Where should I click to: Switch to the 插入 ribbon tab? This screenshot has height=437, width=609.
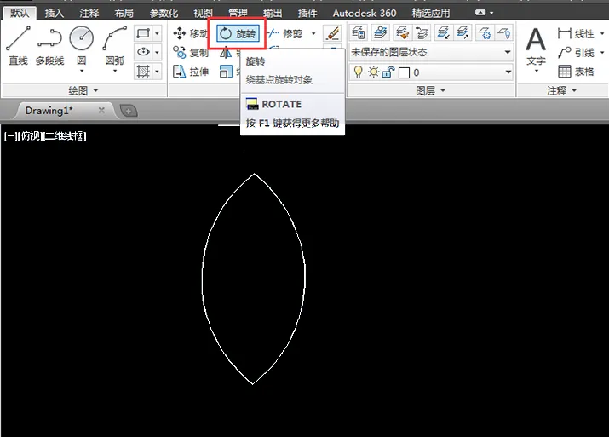[54, 14]
